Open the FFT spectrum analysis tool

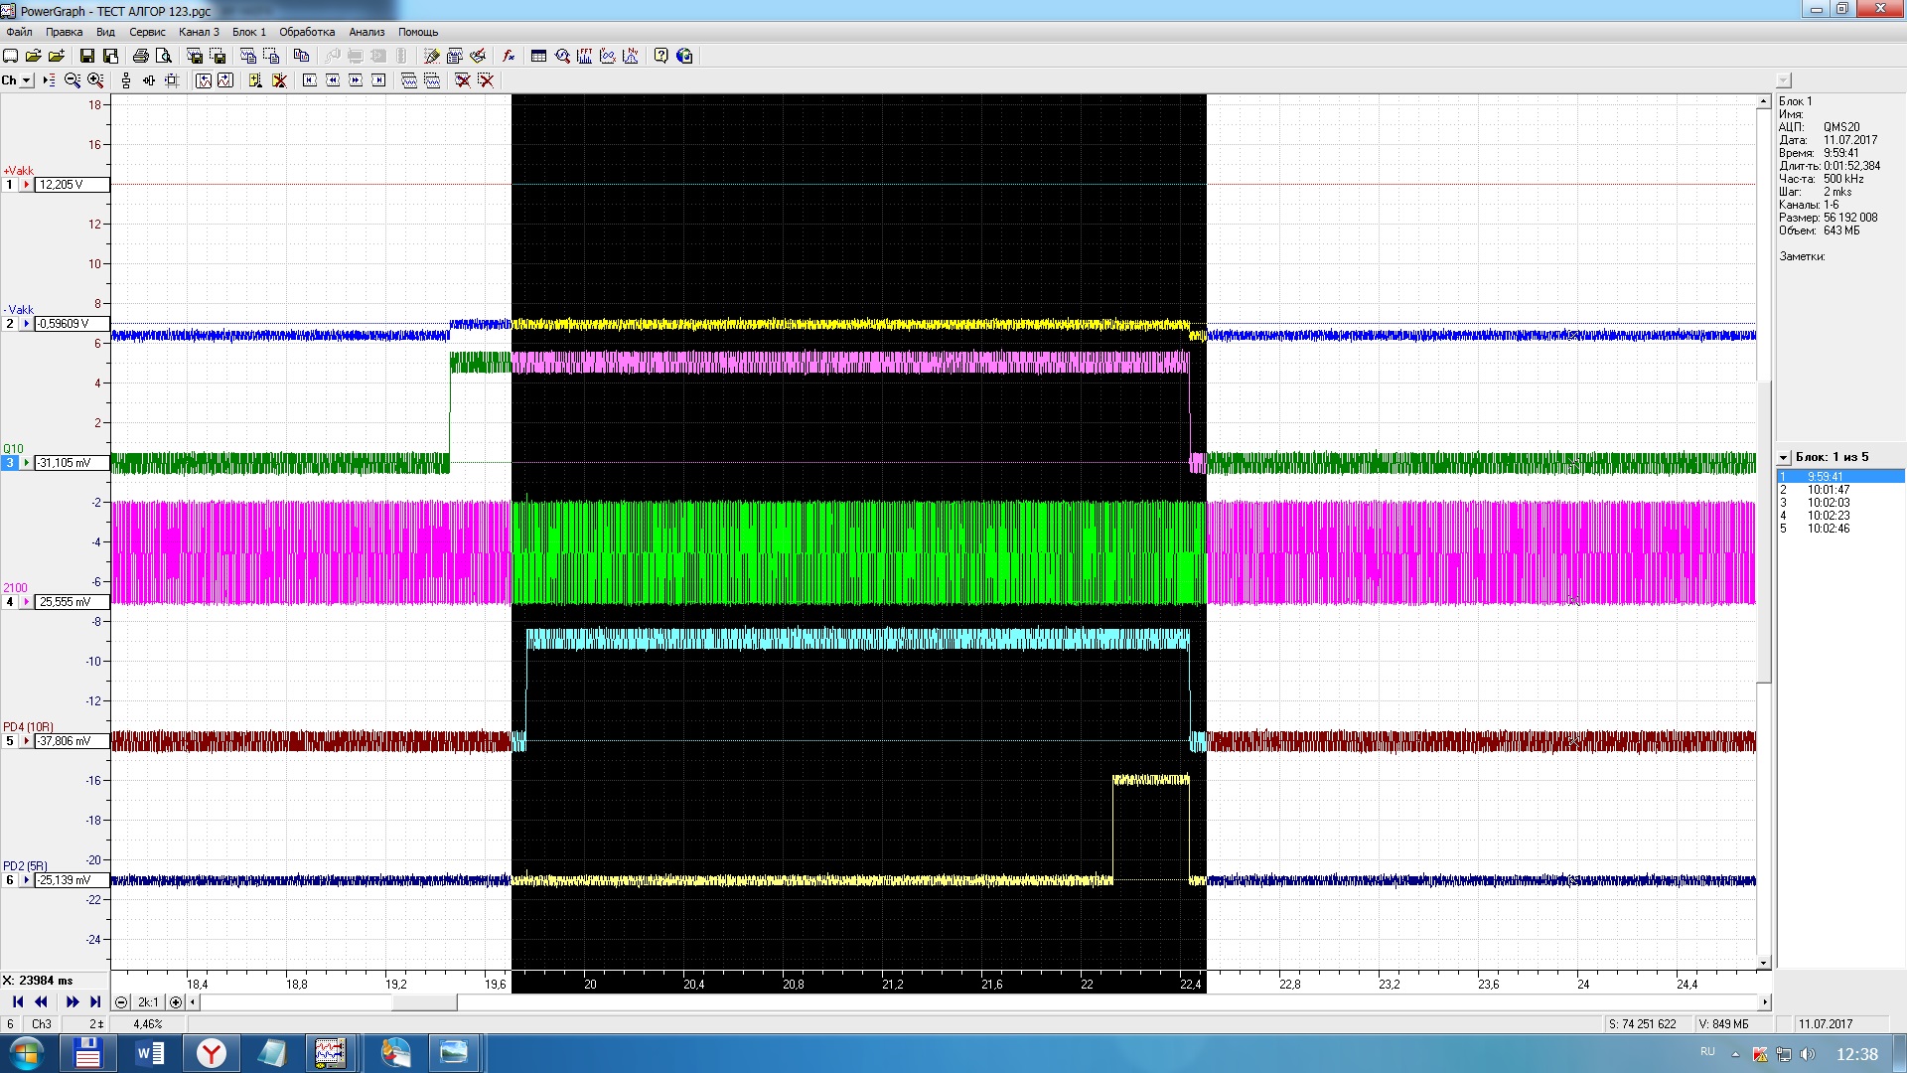coord(584,56)
